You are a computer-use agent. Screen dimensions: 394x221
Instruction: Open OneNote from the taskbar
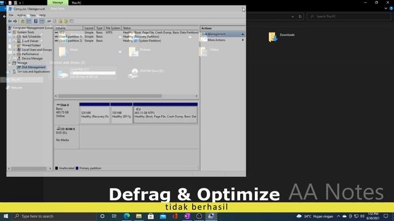pyautogui.click(x=187, y=216)
